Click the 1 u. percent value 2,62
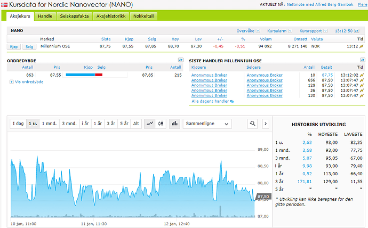 (307, 142)
